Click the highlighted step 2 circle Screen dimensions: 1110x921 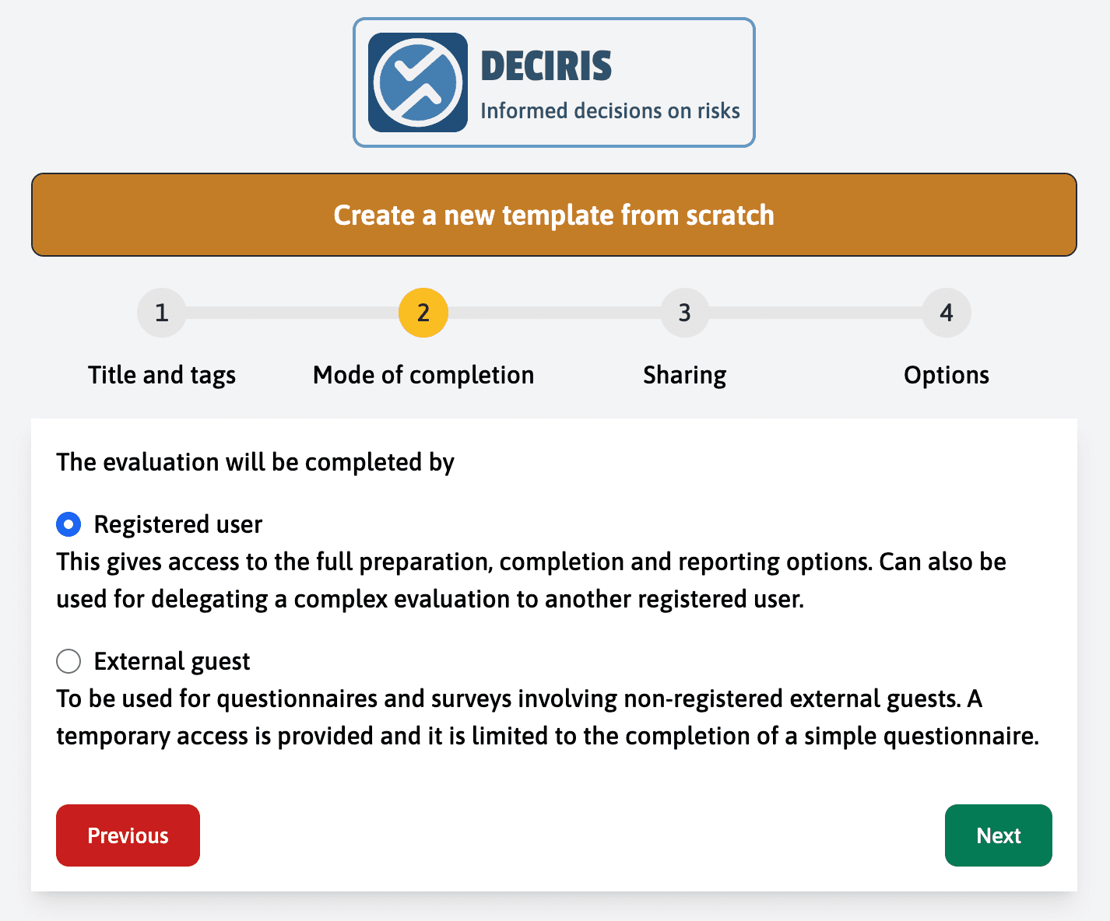click(x=422, y=312)
